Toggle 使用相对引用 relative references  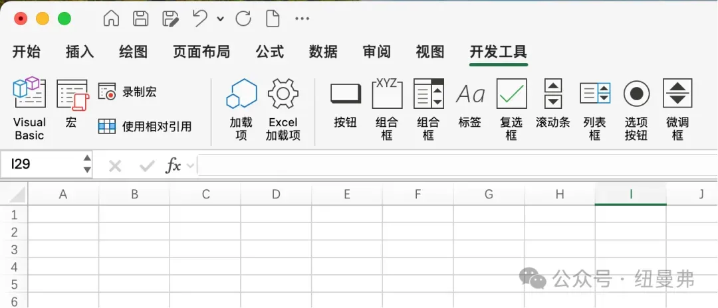146,126
